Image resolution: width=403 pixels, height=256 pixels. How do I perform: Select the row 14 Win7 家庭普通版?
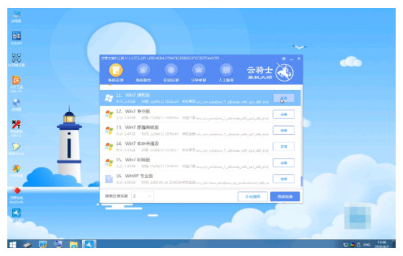(200, 147)
